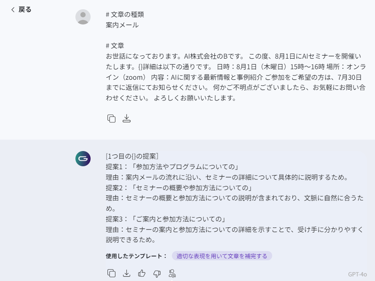The height and width of the screenshot is (281, 375).
Task: Click the 戻る back link text
Action: coord(25,10)
